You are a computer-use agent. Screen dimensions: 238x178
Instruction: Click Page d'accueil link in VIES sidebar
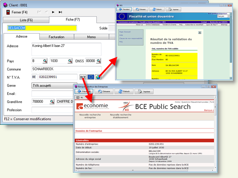pos(125,32)
